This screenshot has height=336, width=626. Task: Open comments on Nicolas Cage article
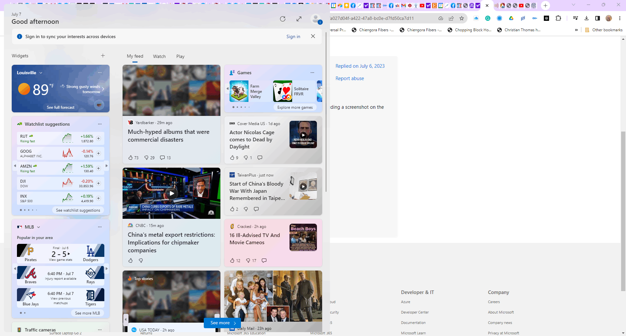260,158
